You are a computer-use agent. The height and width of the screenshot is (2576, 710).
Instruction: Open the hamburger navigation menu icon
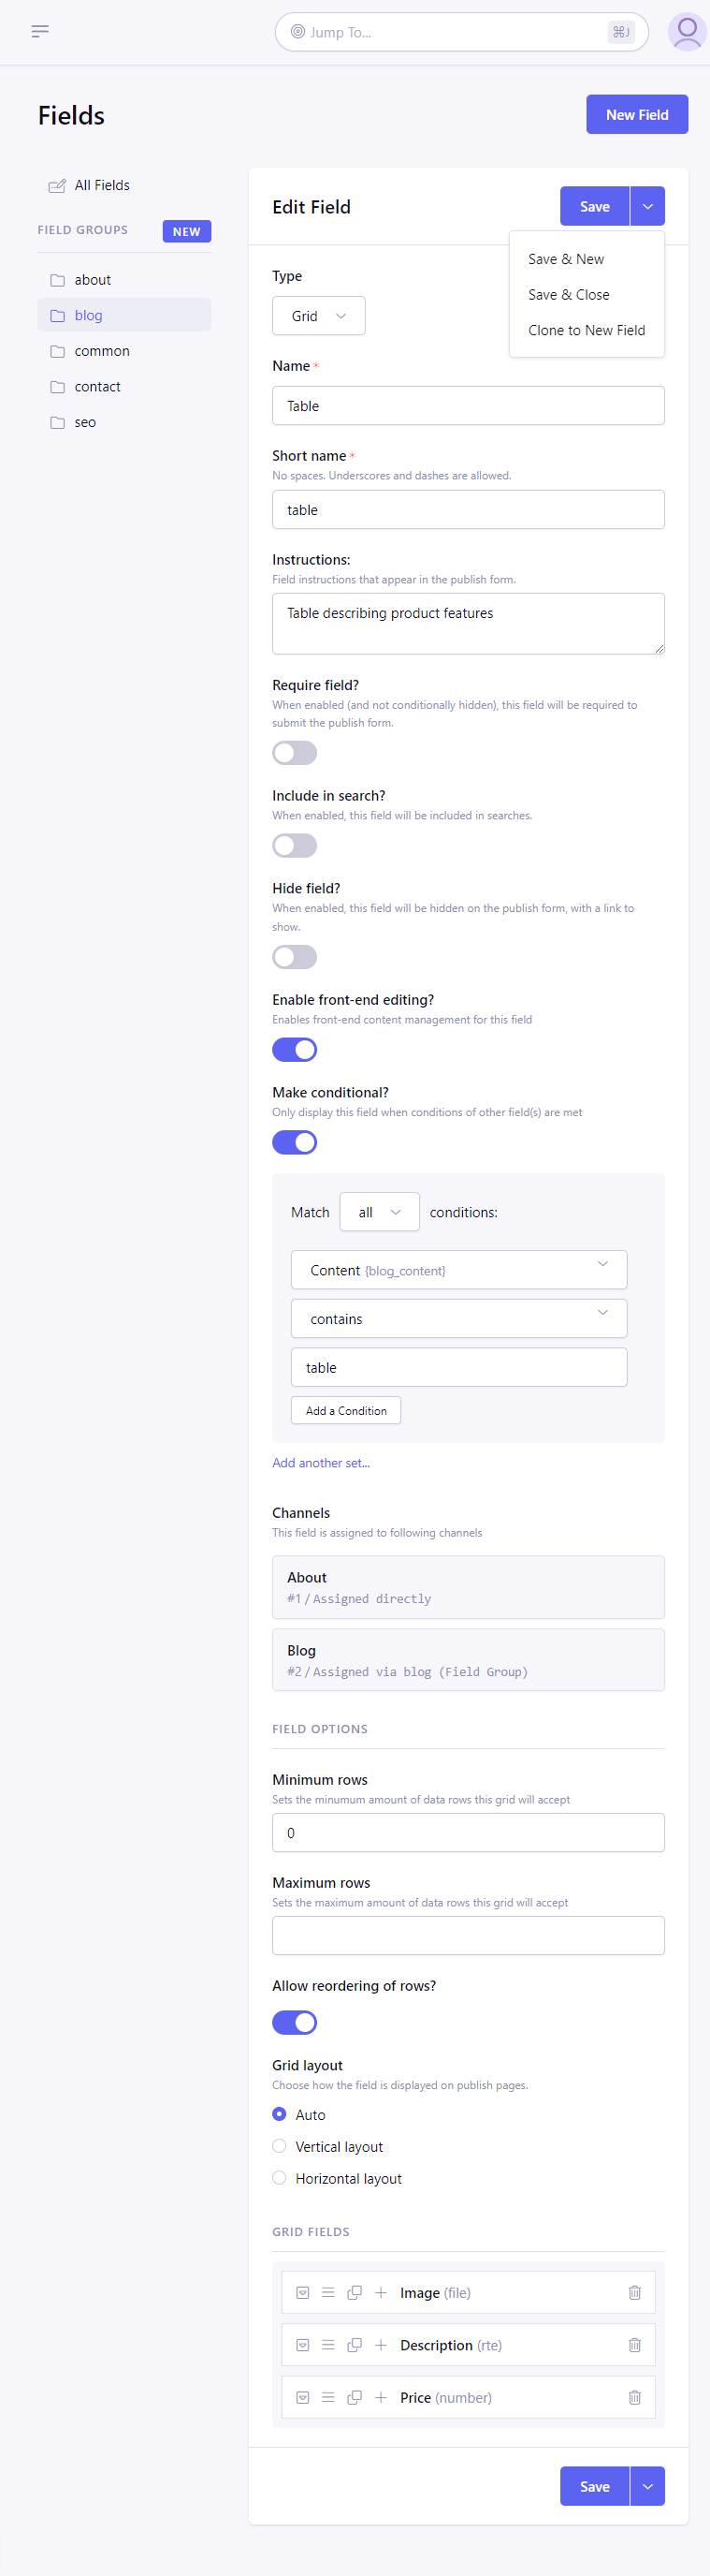(40, 32)
